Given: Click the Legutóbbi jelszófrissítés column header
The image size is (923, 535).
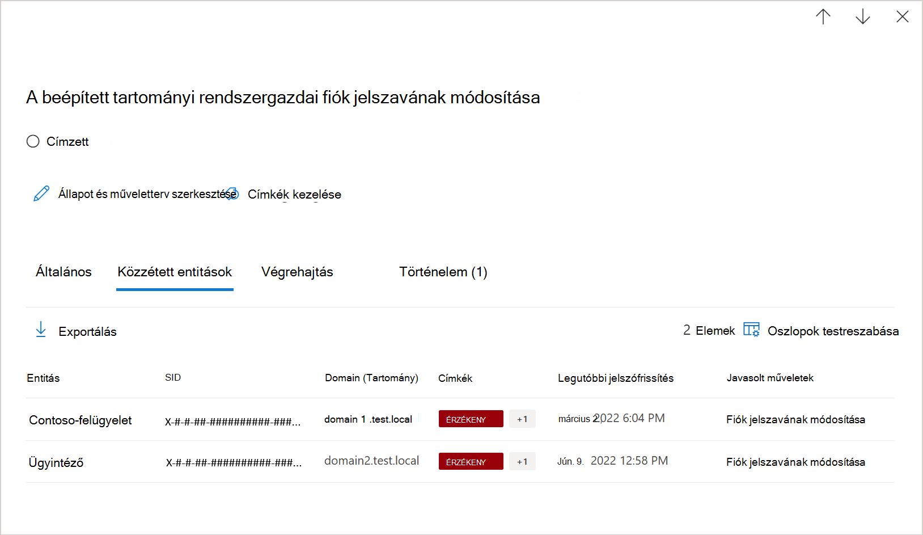Looking at the screenshot, I should (616, 378).
